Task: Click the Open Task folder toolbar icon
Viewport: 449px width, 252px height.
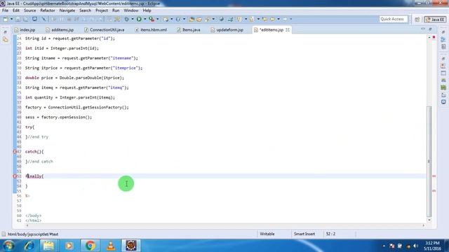Action: 199,19
